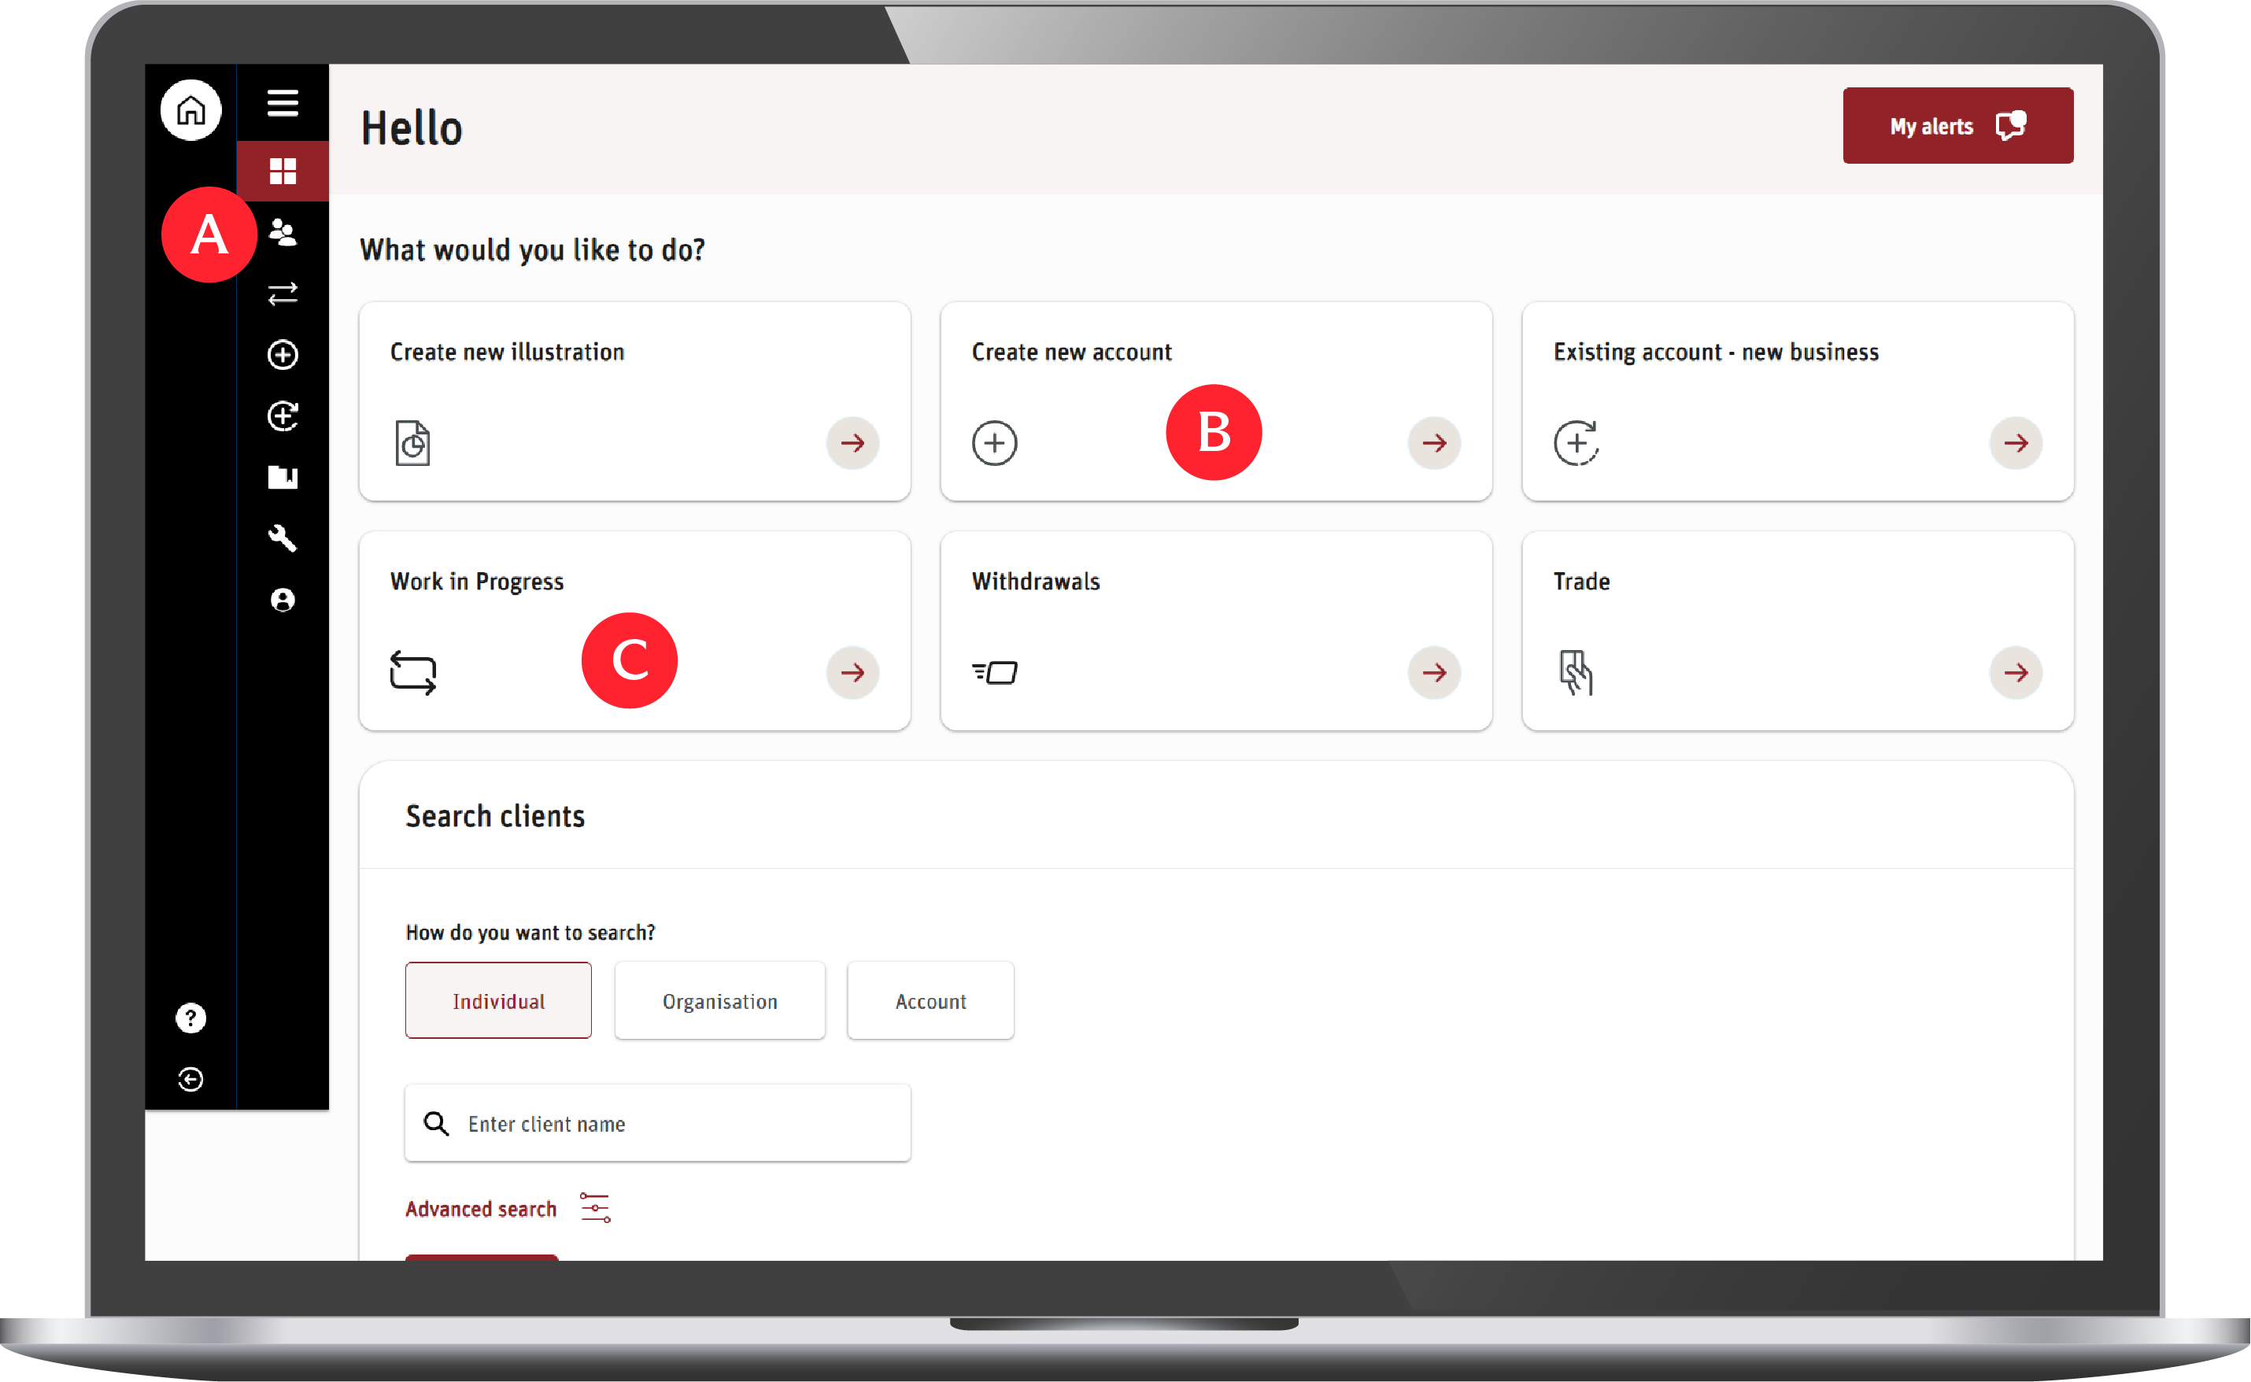Screen dimensions: 2251x1382
Task: Open the user profile sidebar icon
Action: [283, 600]
